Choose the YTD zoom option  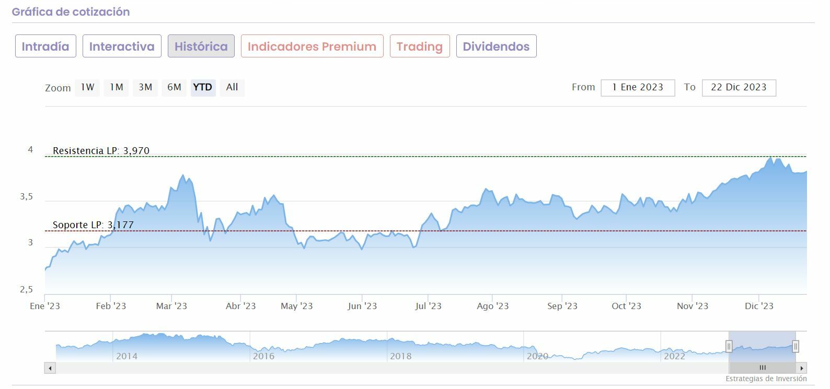click(203, 87)
